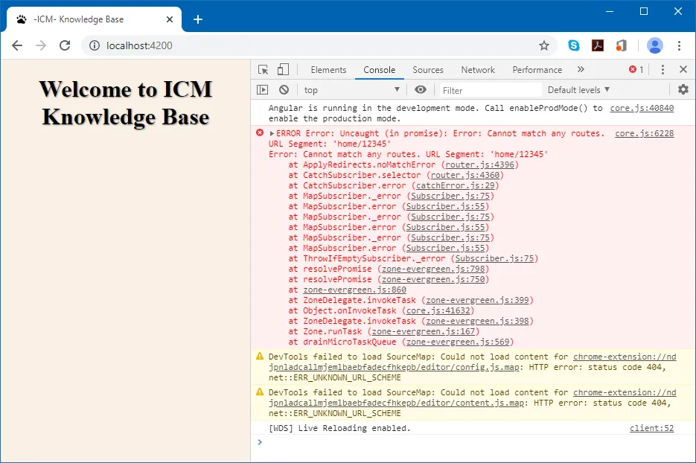Switch to the Network tab
Screen dimensions: 696x463
coord(478,70)
